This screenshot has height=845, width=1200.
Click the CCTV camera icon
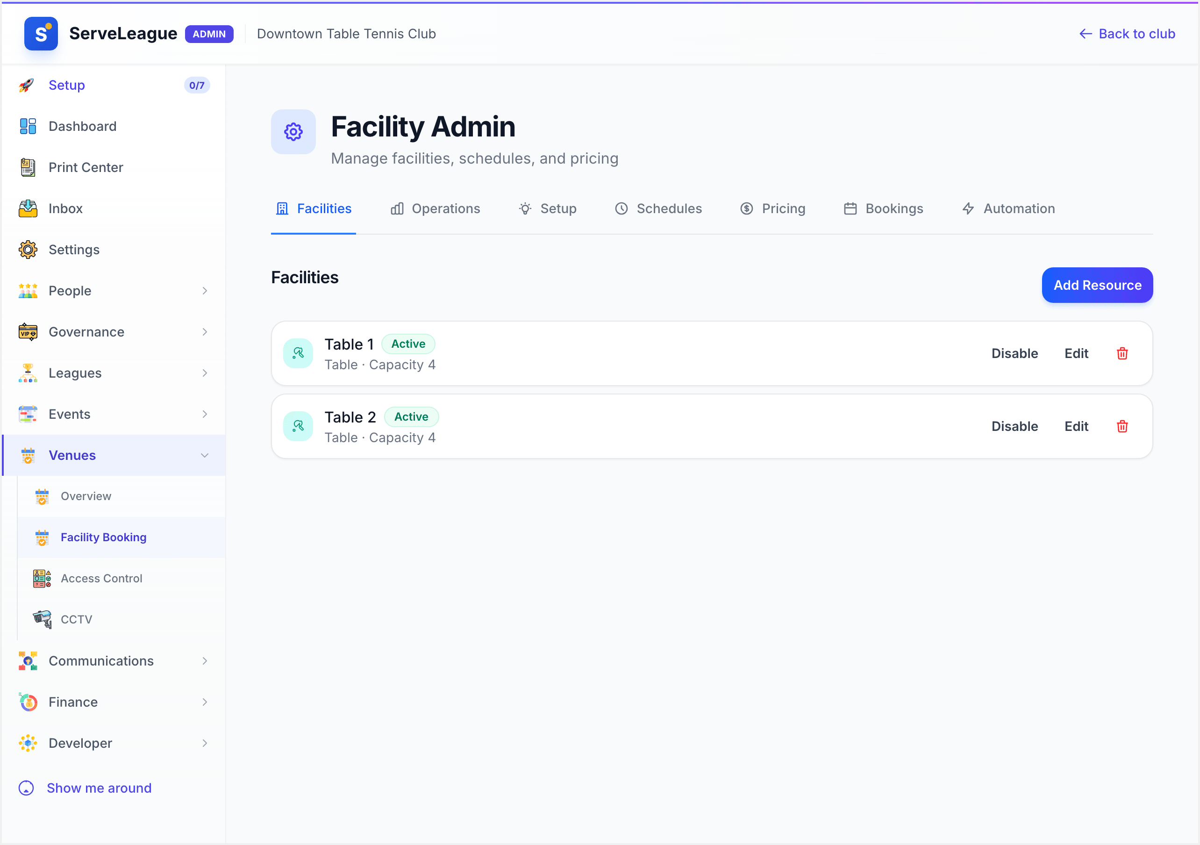pos(42,620)
